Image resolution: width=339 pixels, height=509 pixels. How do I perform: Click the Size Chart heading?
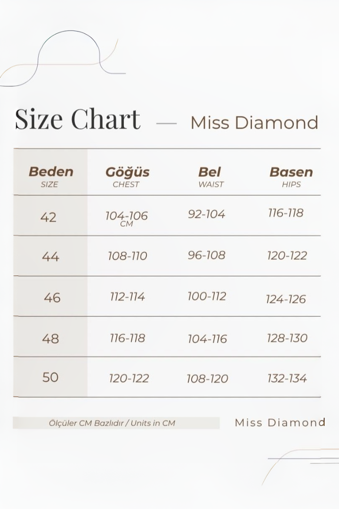(x=78, y=118)
